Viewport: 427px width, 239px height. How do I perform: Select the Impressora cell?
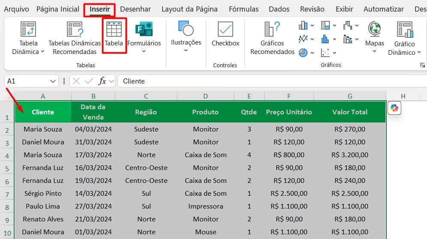pyautogui.click(x=205, y=206)
